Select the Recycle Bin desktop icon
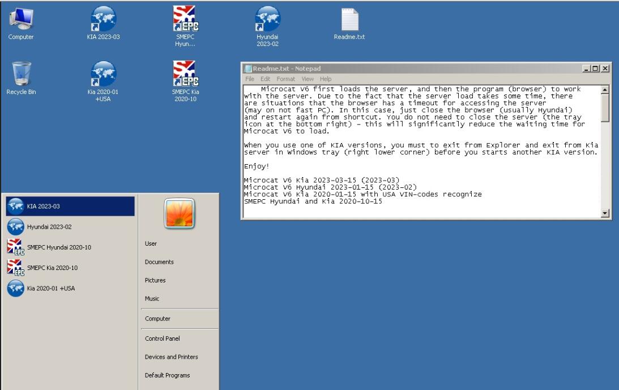The height and width of the screenshot is (390, 619). click(21, 79)
